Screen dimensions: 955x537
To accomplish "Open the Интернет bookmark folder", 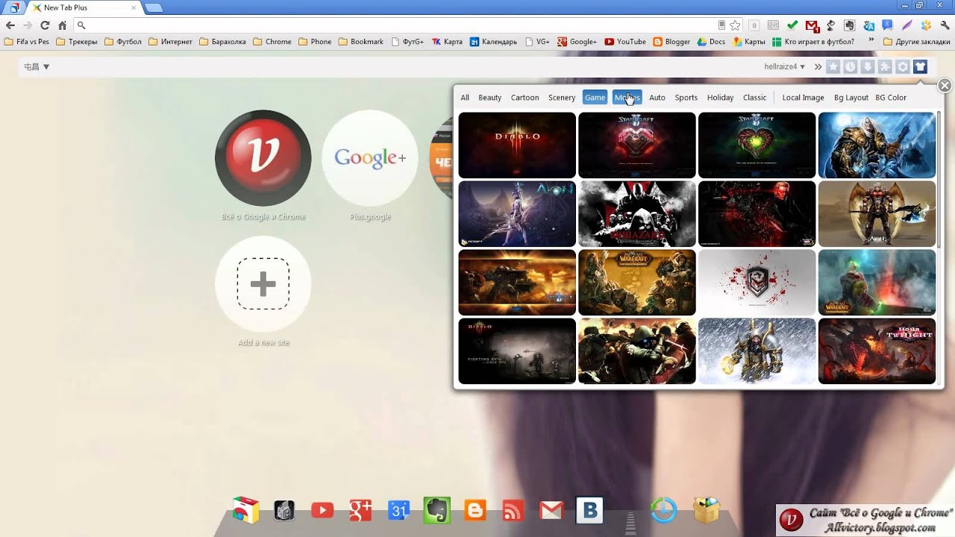I will 170,42.
